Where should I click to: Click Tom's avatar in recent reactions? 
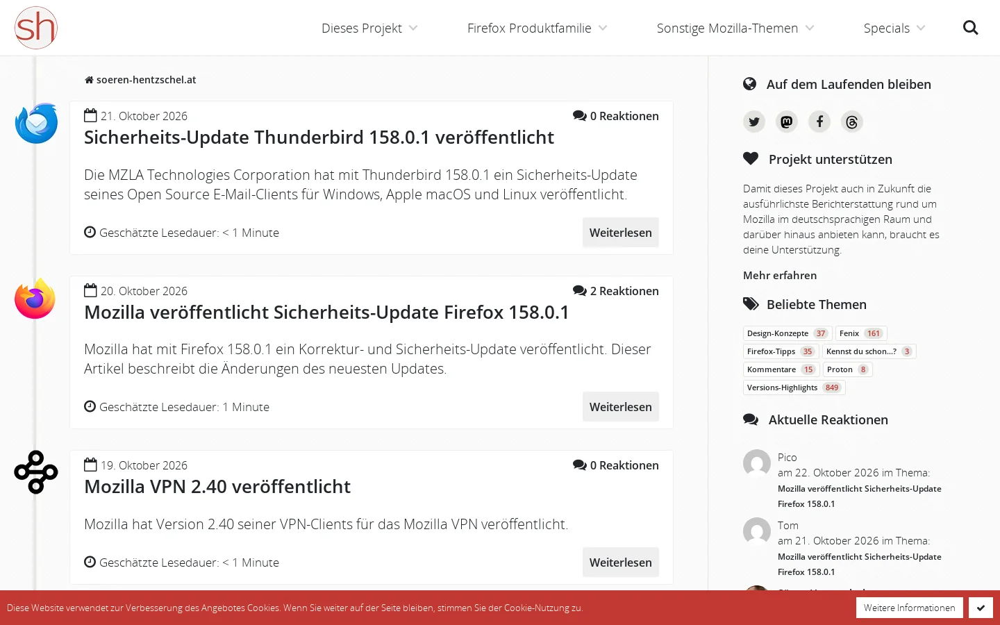[757, 531]
